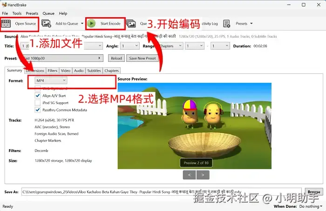Image resolution: width=326 pixels, height=211 pixels.
Task: Expand the Presets toolbar dropdown arrow
Action: click(x=251, y=23)
